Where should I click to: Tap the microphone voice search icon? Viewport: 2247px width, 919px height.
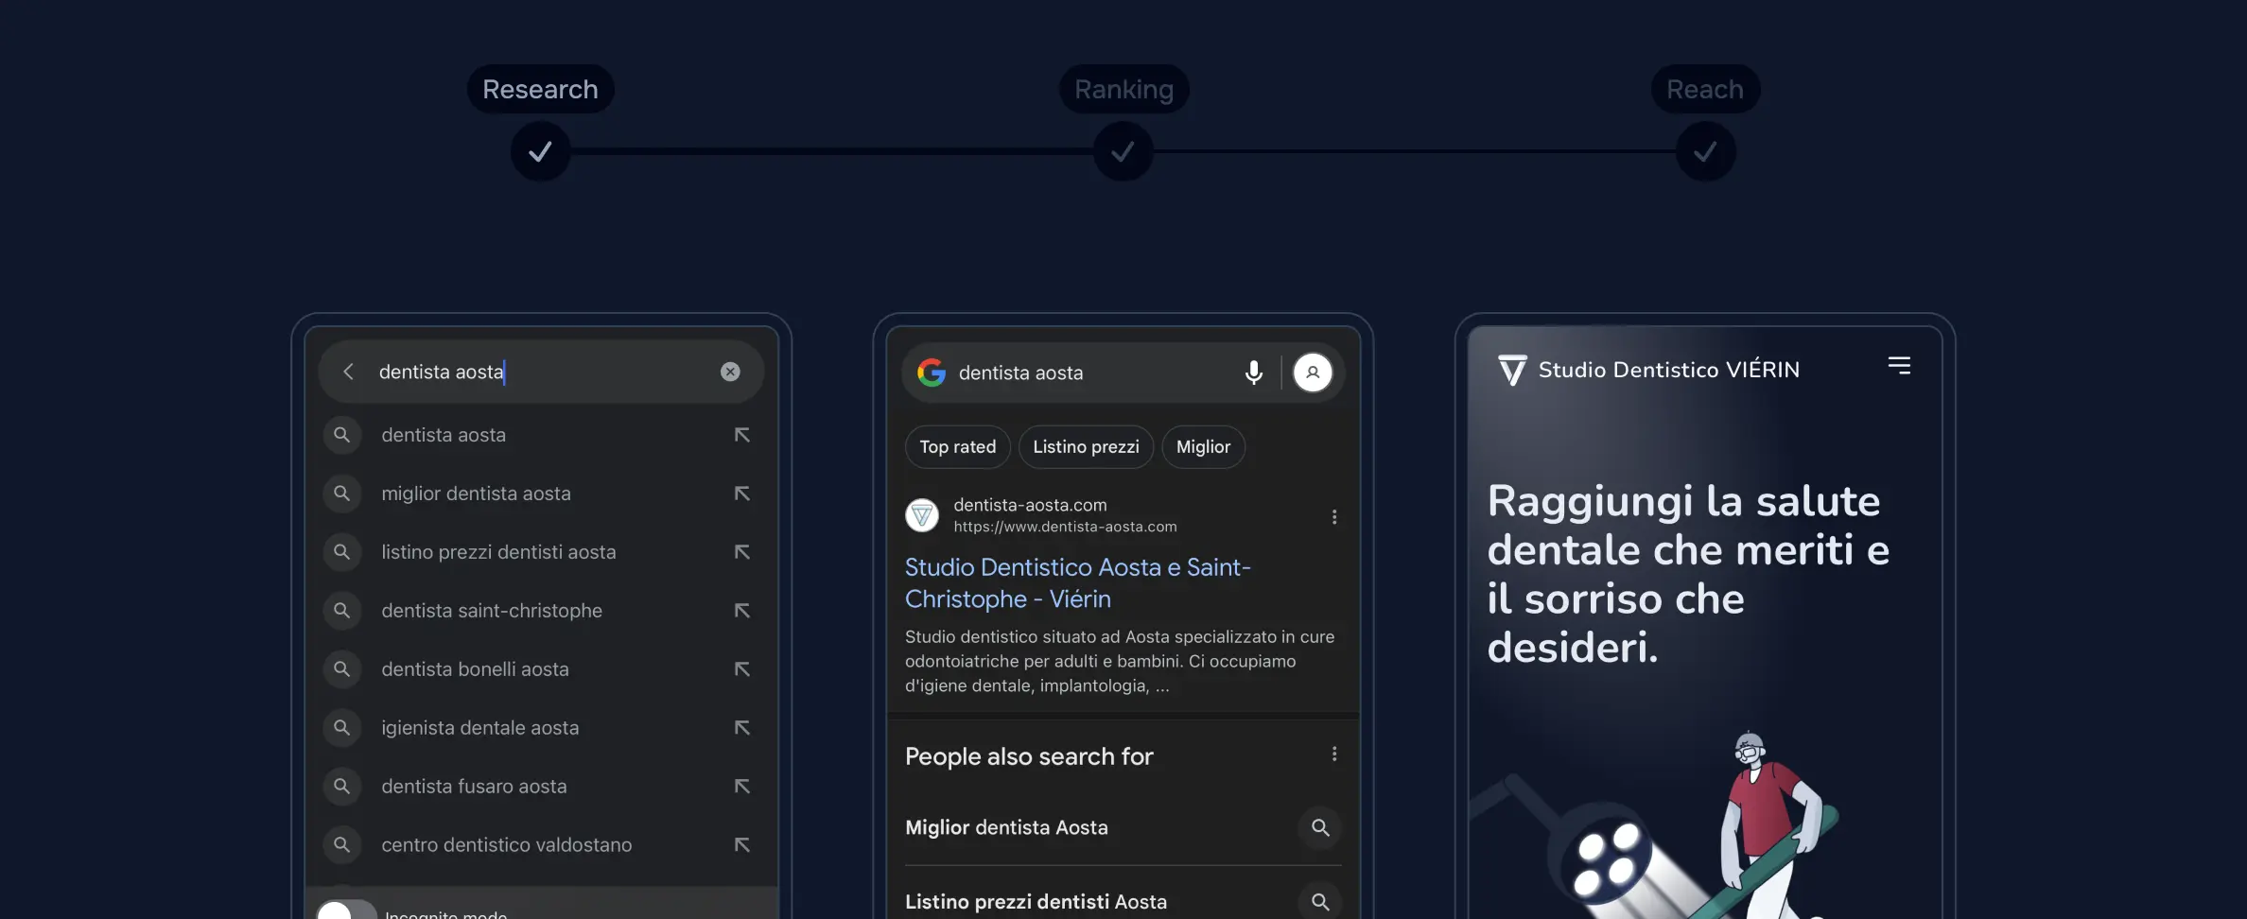(1253, 373)
